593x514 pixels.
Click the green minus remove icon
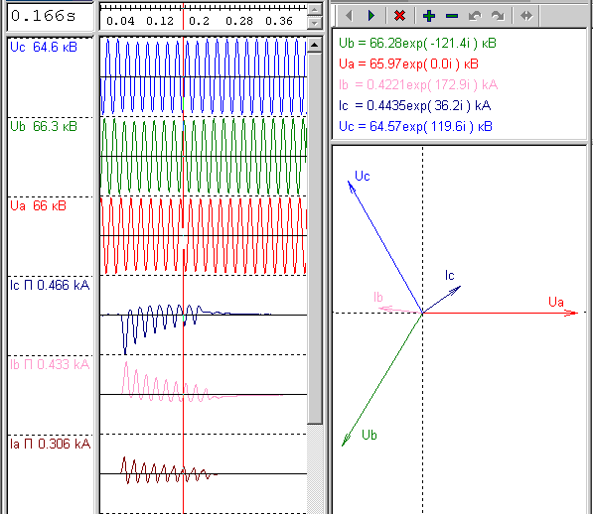452,16
